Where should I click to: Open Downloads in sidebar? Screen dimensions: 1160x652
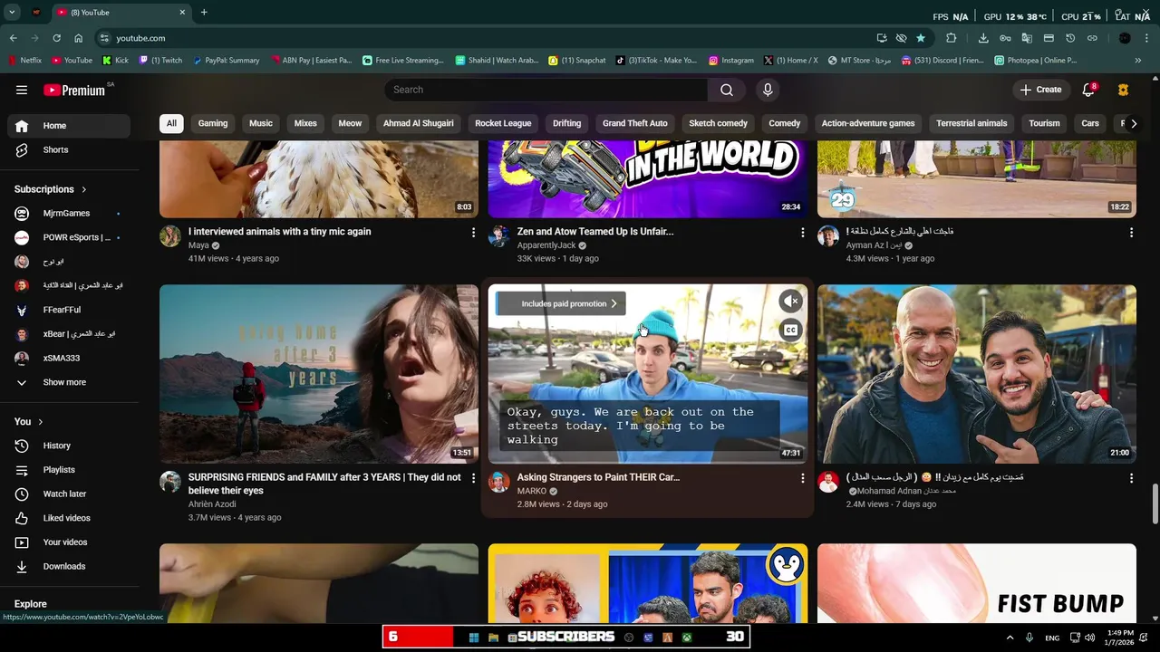(x=69, y=566)
